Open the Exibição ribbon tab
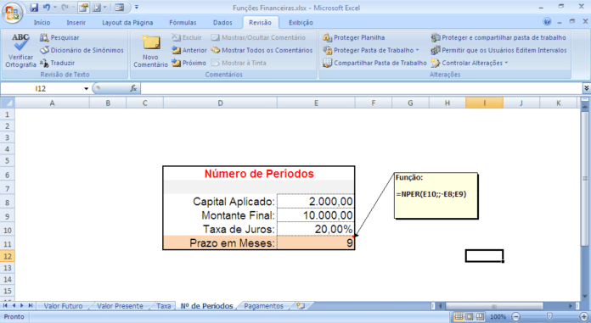This screenshot has height=323, width=591. [x=301, y=23]
